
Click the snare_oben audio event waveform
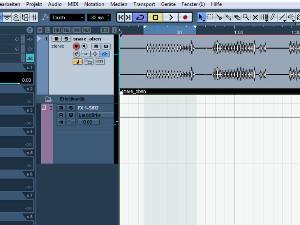click(210, 62)
